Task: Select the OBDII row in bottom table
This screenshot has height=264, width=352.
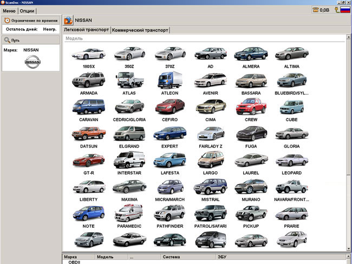Action: click(x=74, y=262)
